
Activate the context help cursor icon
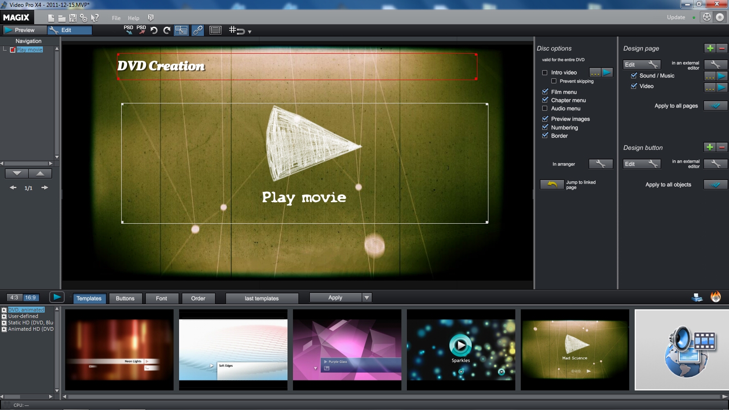click(x=95, y=18)
